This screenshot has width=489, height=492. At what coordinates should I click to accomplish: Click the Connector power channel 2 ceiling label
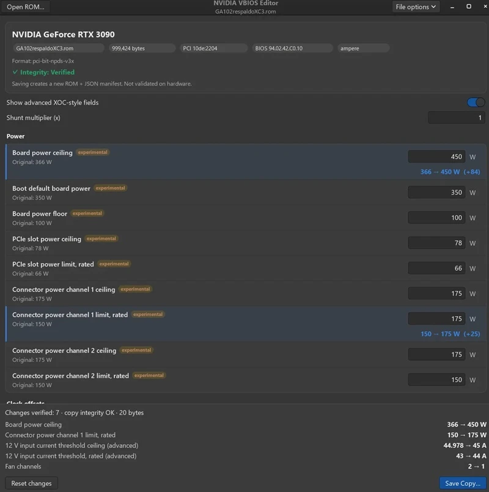coord(64,350)
